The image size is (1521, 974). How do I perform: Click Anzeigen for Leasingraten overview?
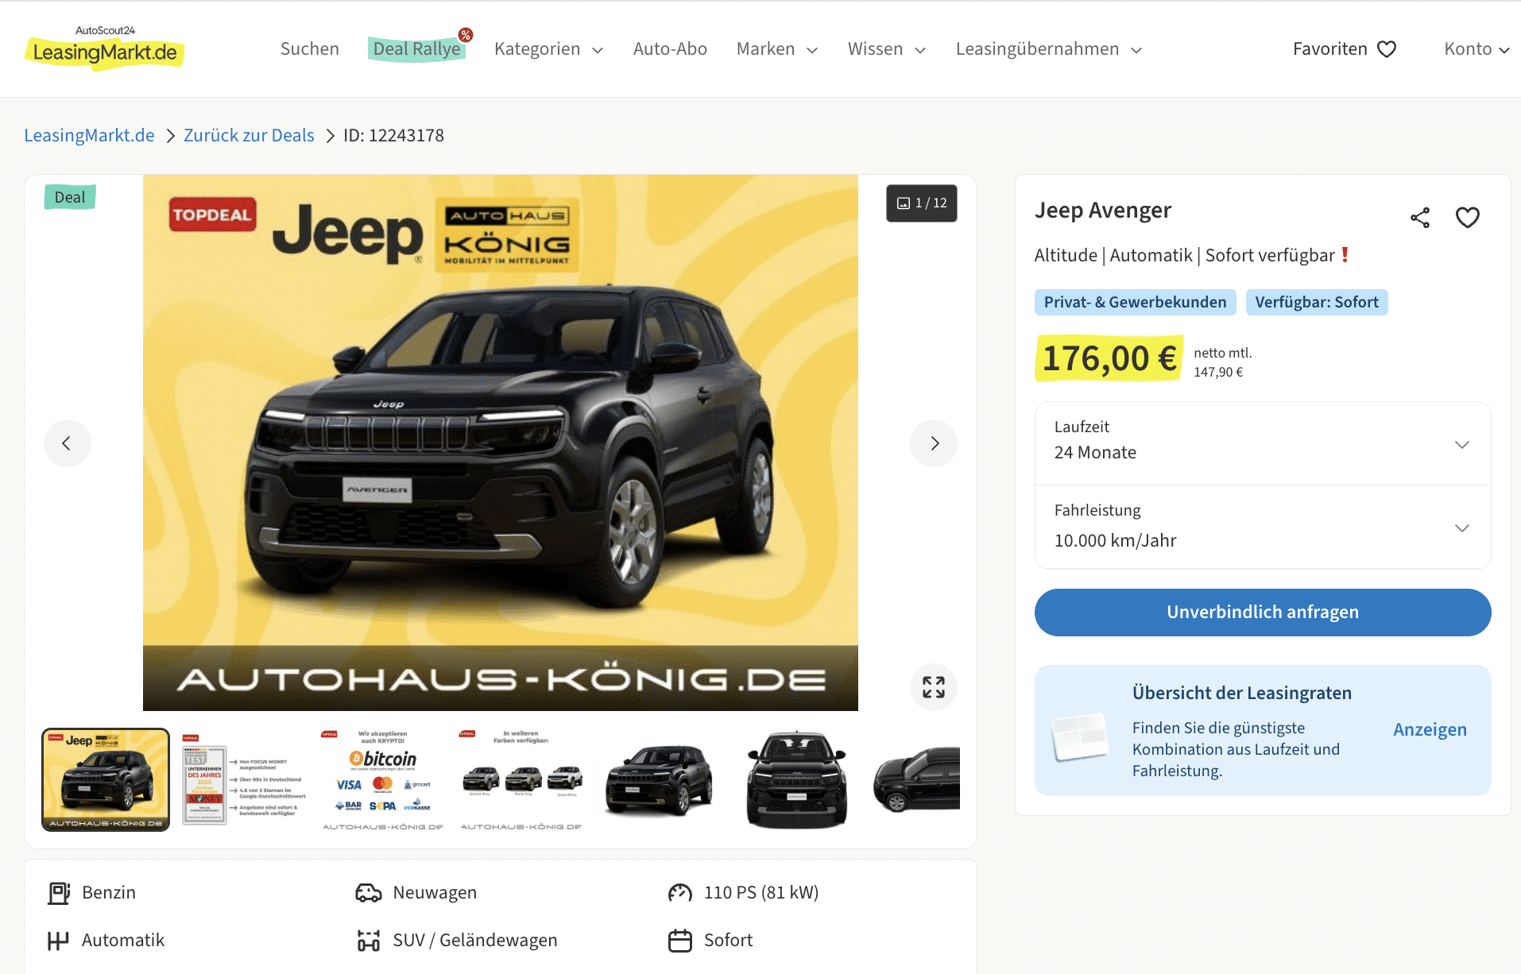pyautogui.click(x=1430, y=730)
